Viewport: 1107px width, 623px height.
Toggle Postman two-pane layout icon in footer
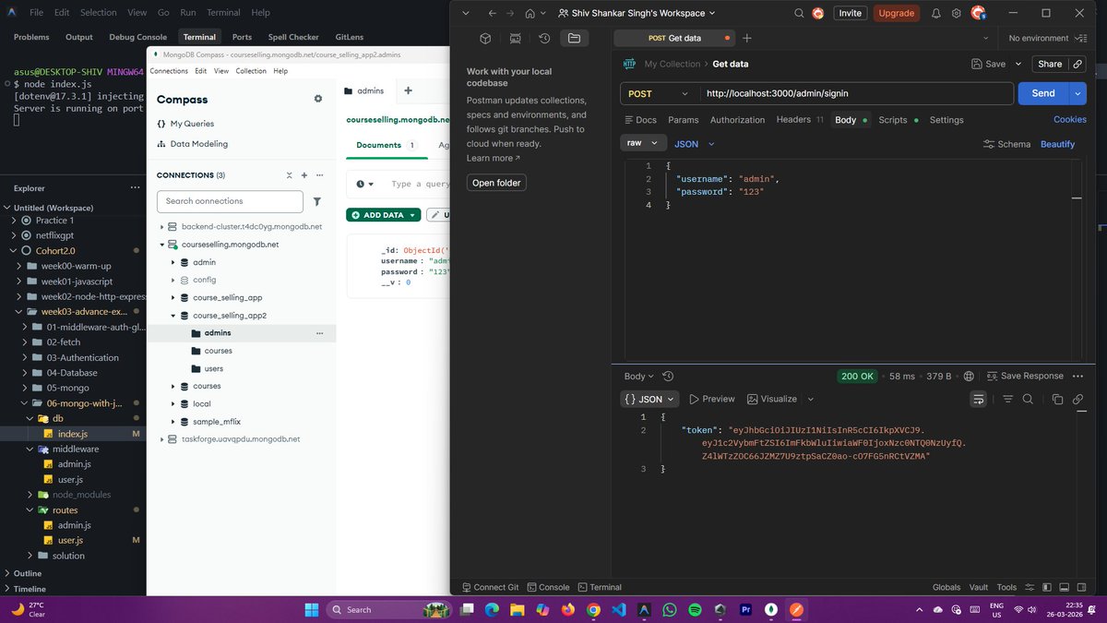(x=1045, y=587)
